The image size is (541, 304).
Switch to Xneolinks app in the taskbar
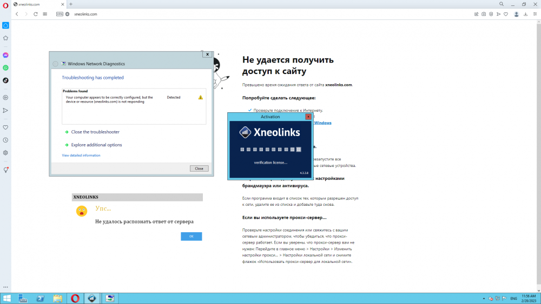click(x=92, y=298)
